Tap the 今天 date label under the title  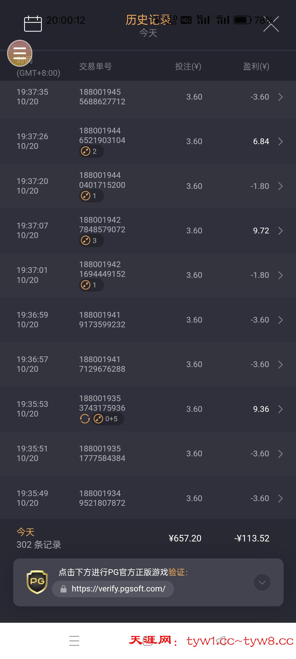tap(148, 33)
